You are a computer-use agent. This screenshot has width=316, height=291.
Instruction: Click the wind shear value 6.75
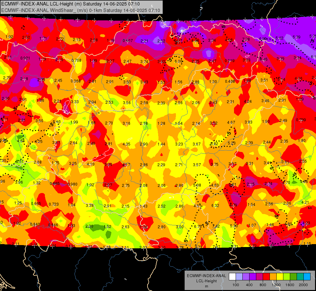click(x=198, y=227)
